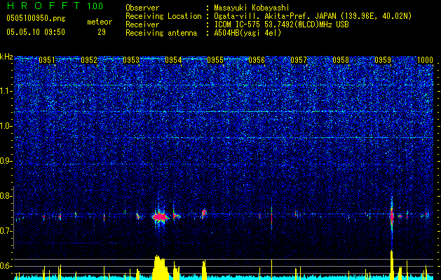441x280 pixels.
Task: Click the ICOM IC-575 receiver details
Action: pos(281,24)
